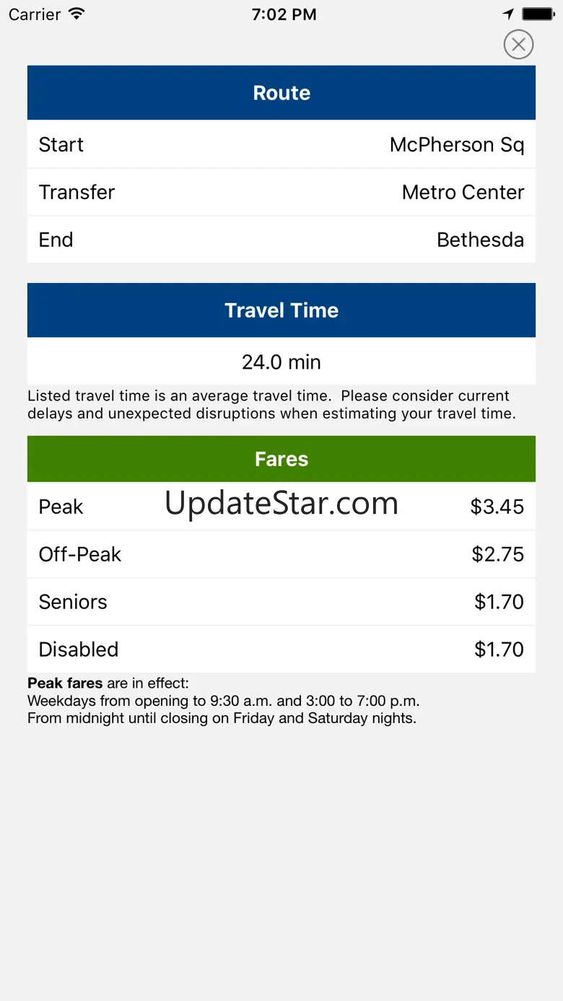
Task: Tap the Travel Time header
Action: (281, 310)
